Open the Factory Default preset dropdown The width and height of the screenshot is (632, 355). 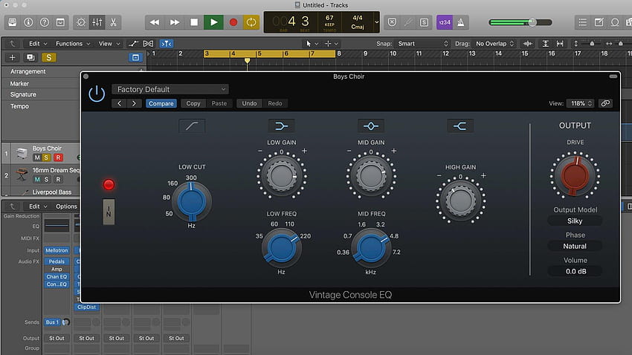170,89
